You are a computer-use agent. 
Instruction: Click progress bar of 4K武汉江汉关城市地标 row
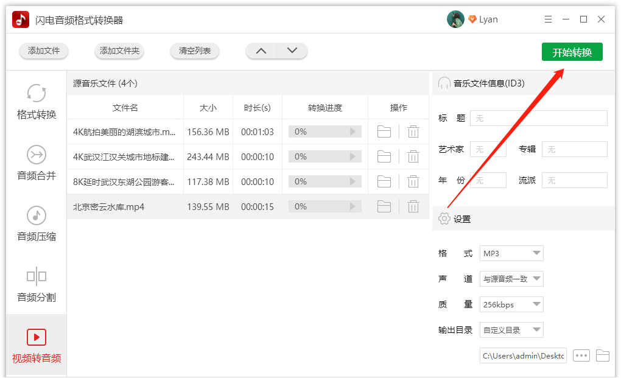(x=325, y=157)
